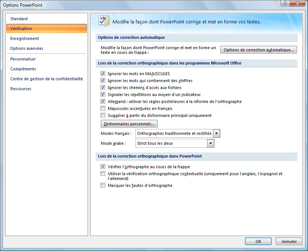Screen dimensions: 308x251
Task: Check Suggérer à partir du dictionnaire principal uniquement
Action: tap(103, 115)
